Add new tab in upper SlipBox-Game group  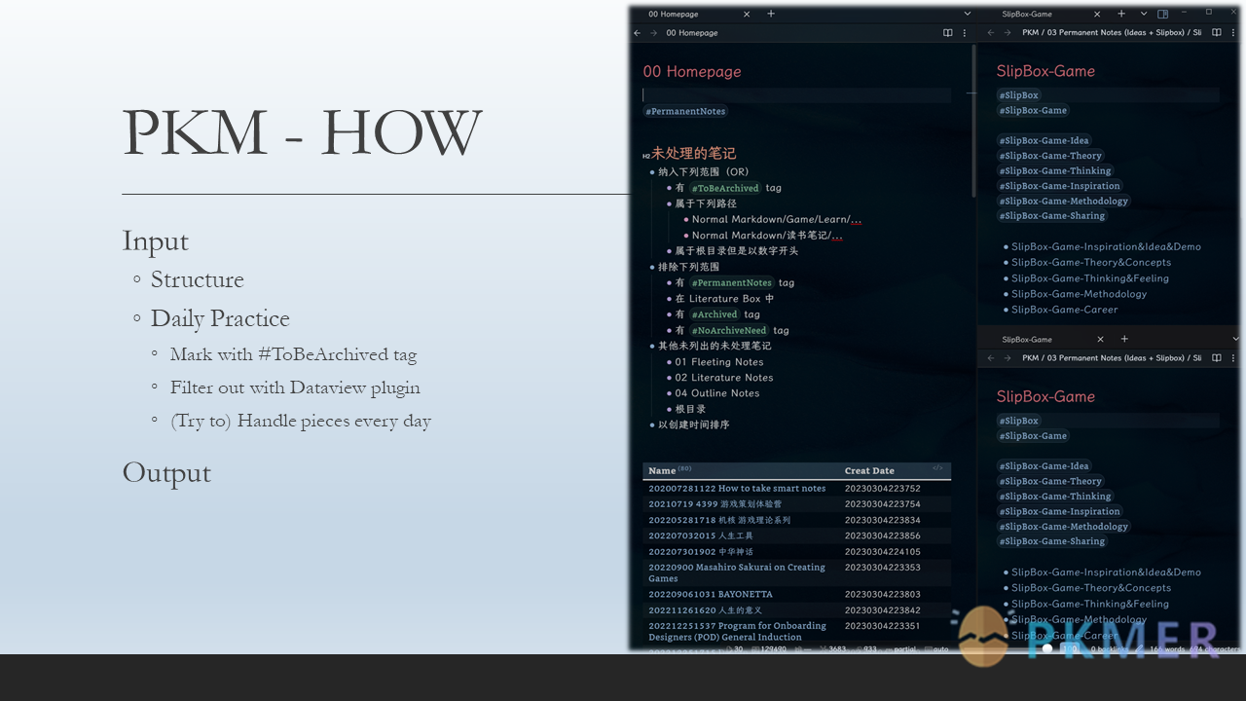[1121, 14]
